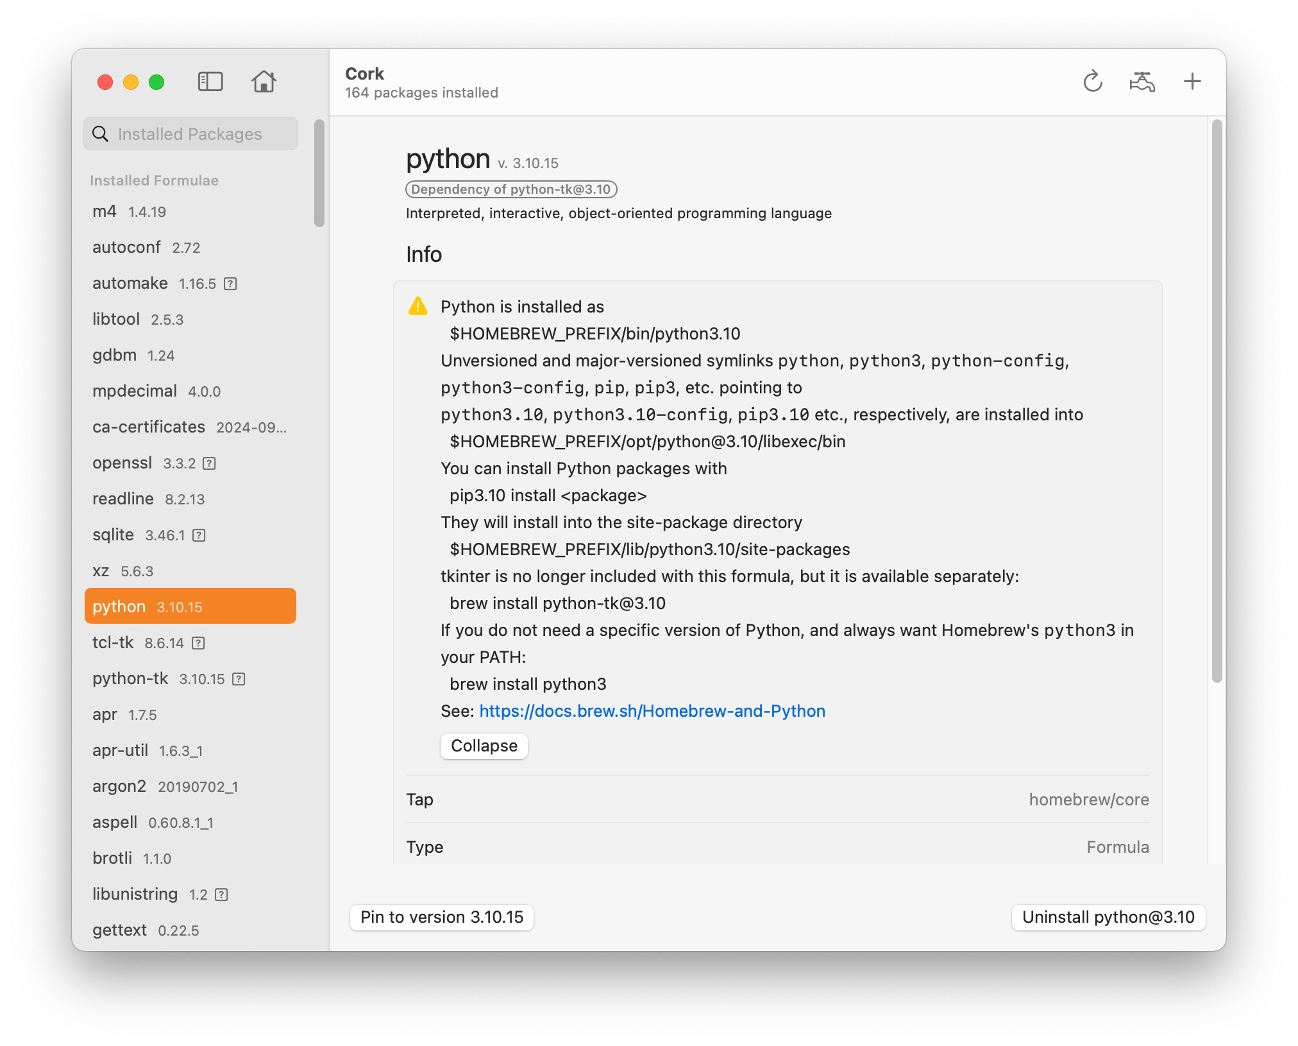Screen dimensions: 1298x1046
Task: Click the Pin to version 3.10.15 button
Action: 442,916
